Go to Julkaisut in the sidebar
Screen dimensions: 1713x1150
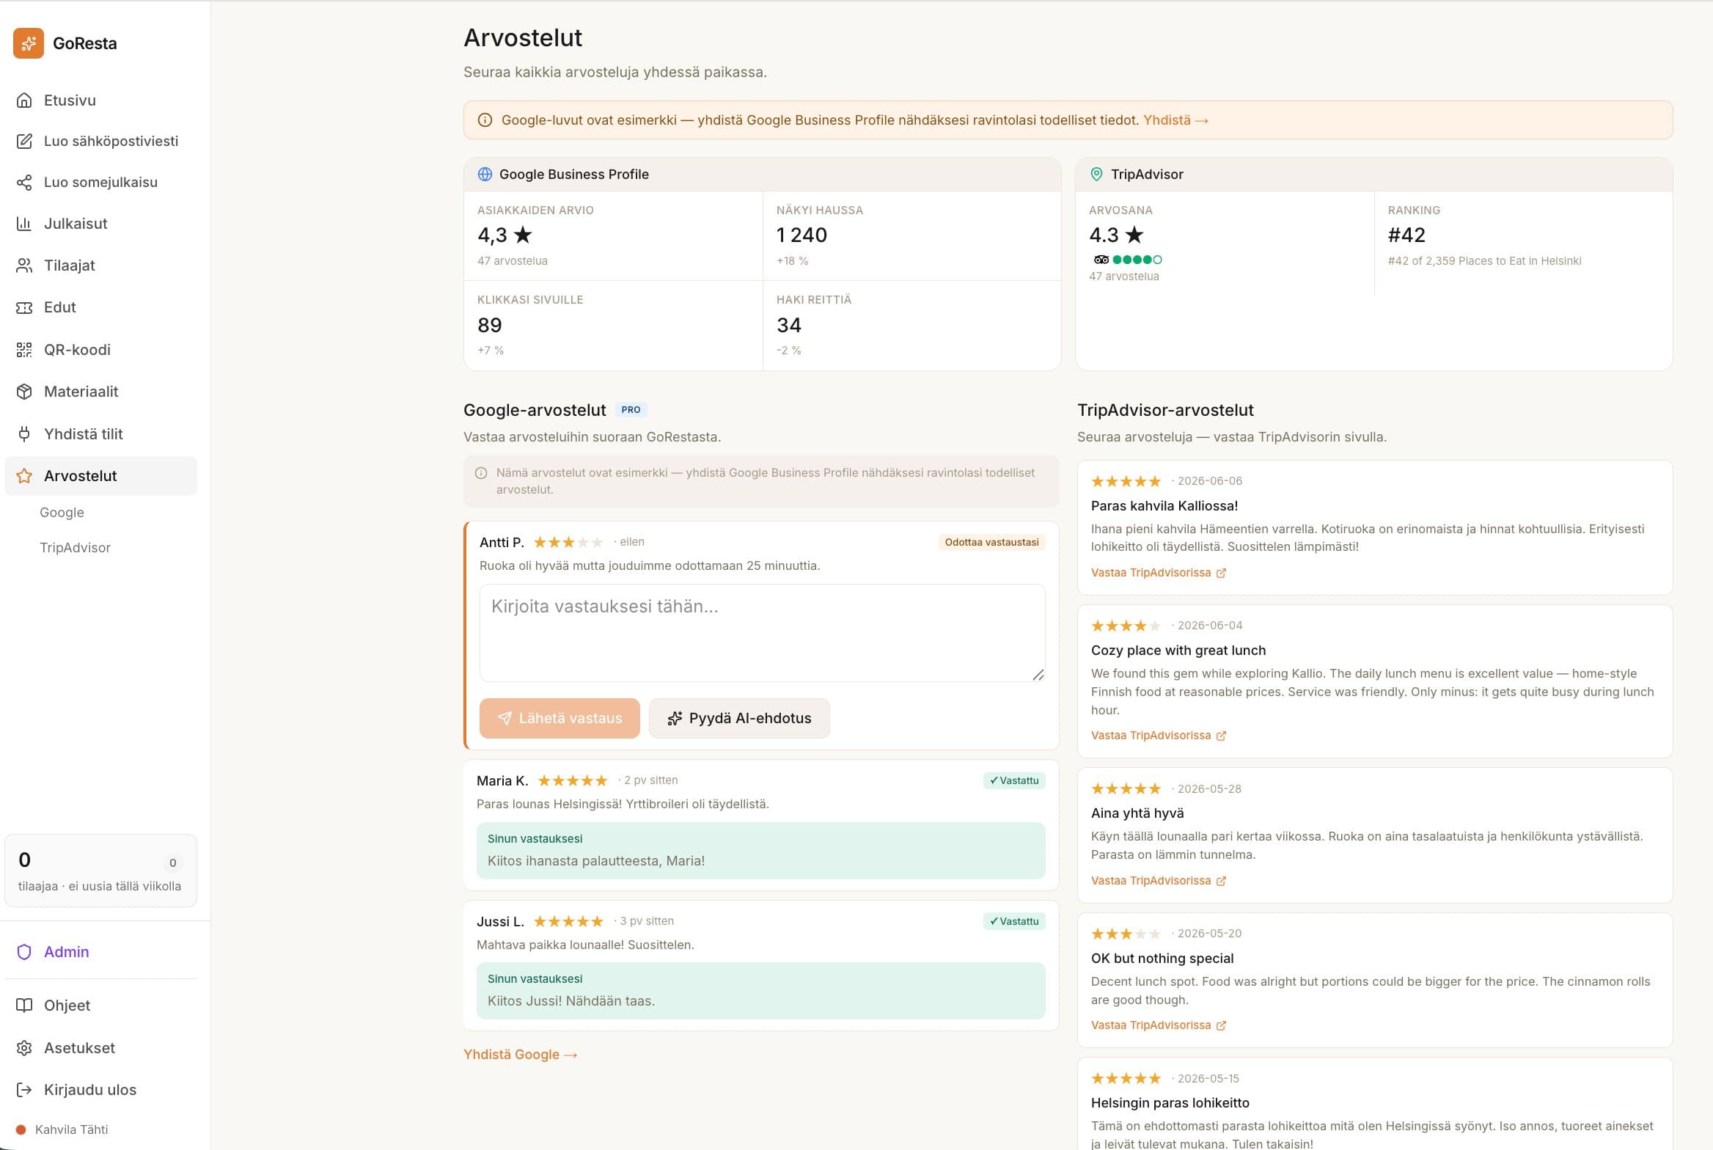[101, 224]
